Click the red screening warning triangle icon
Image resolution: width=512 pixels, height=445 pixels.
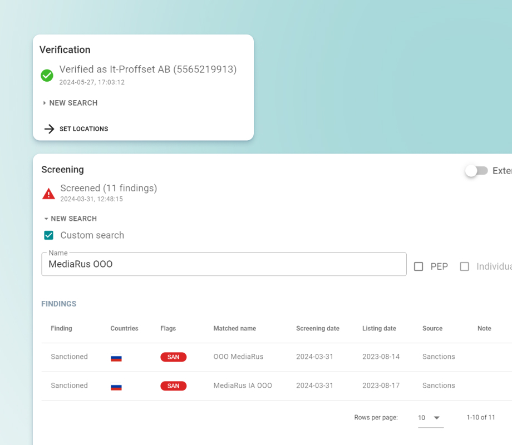pos(49,194)
